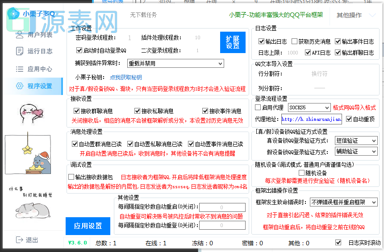
Task: Click the 运行日志 document icon
Action: 20,51
